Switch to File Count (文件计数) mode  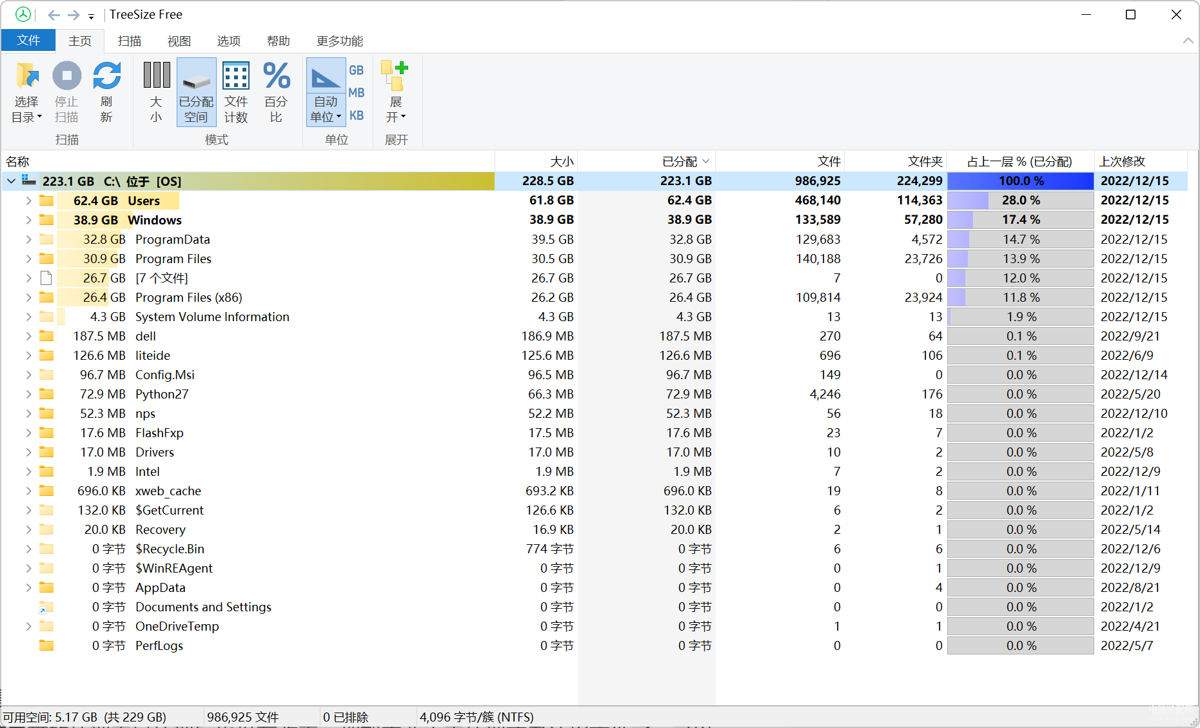pos(236,92)
